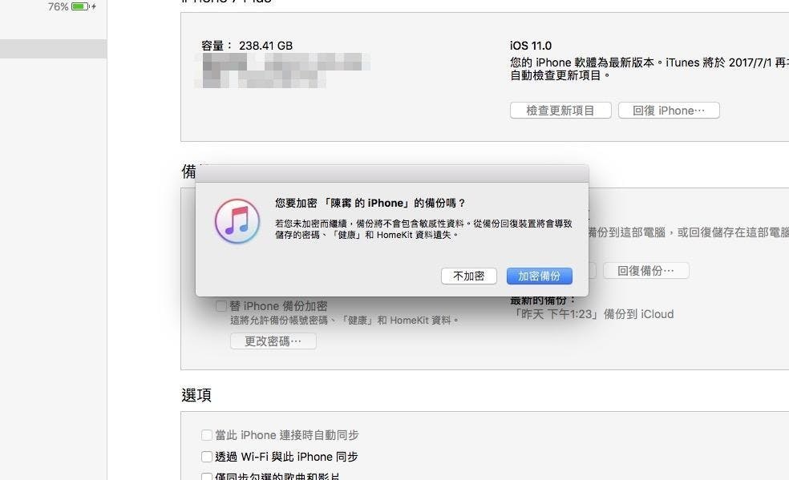The width and height of the screenshot is (789, 480).
Task: Click the encryption dialog's title bar
Action: (x=392, y=173)
